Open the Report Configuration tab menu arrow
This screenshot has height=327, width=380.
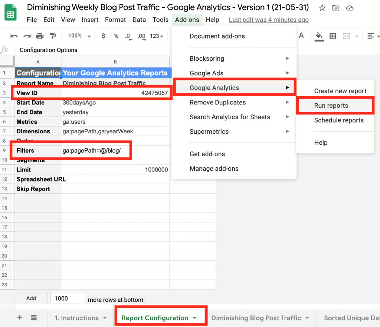click(194, 318)
